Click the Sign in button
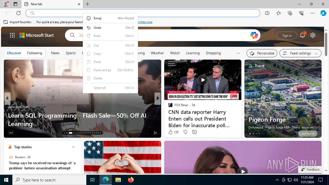329x185 pixels. [287, 36]
